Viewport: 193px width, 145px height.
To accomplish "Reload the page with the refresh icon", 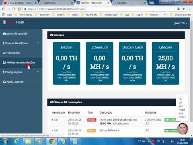I will point(14,9).
